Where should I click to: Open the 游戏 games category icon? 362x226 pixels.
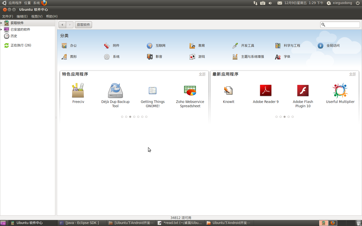click(192, 57)
